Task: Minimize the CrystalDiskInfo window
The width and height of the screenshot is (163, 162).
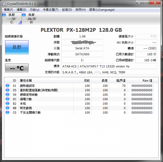Action: click(x=139, y=3)
